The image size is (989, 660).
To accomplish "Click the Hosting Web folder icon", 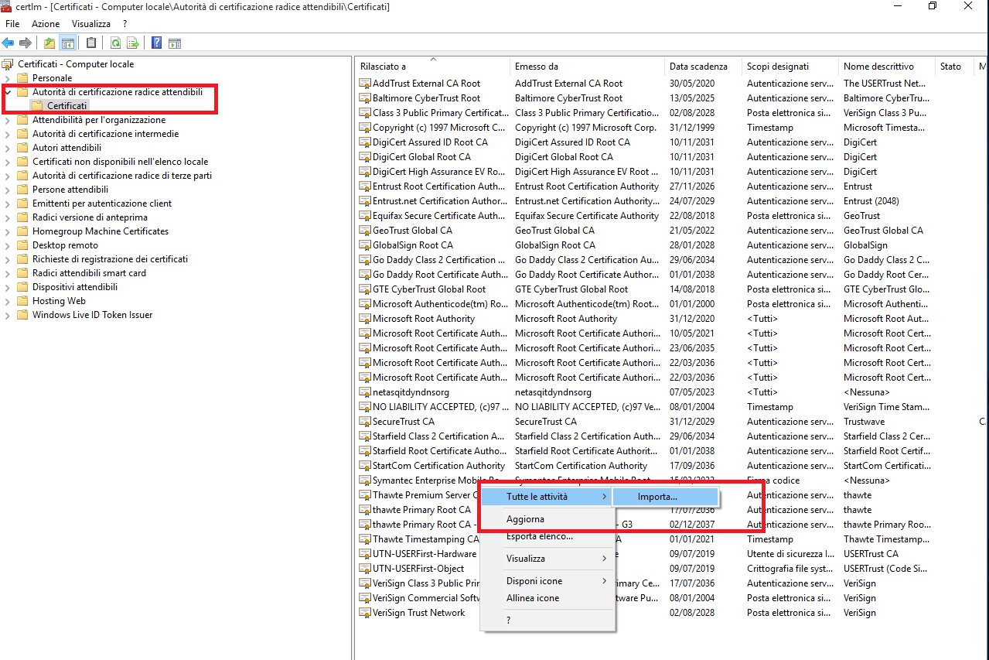I will point(22,301).
